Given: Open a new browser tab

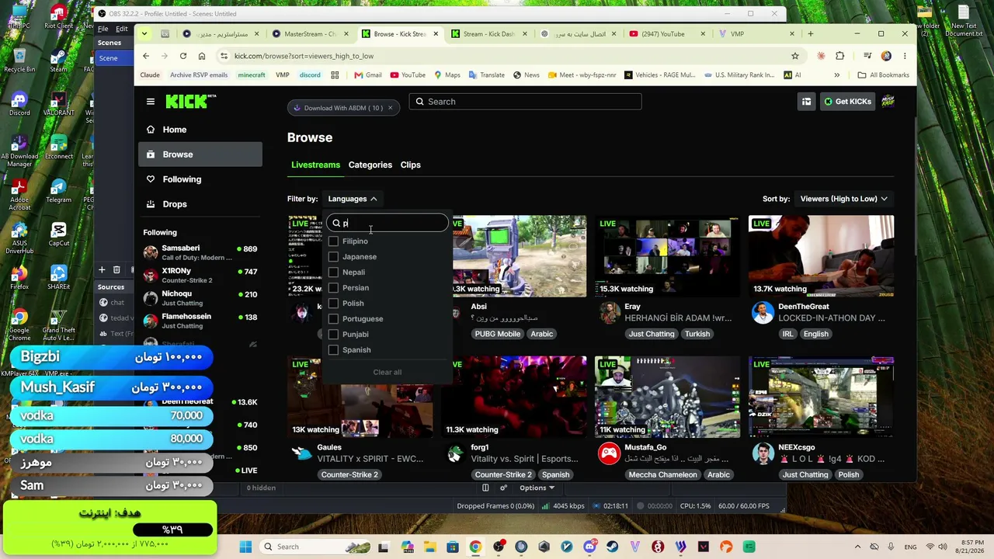Looking at the screenshot, I should [x=811, y=34].
